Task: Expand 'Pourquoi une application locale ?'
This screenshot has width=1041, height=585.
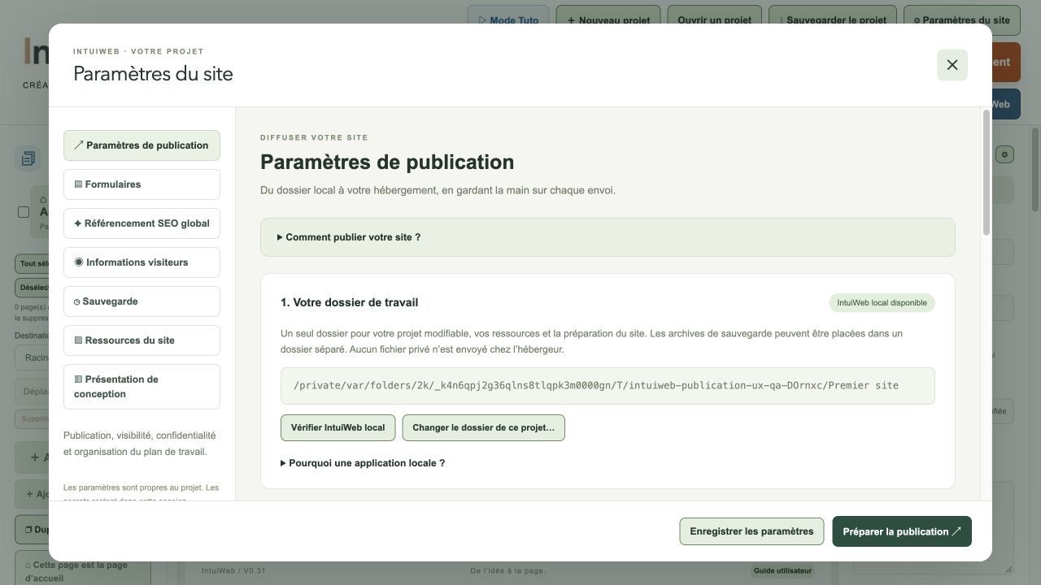Action: pos(363,463)
